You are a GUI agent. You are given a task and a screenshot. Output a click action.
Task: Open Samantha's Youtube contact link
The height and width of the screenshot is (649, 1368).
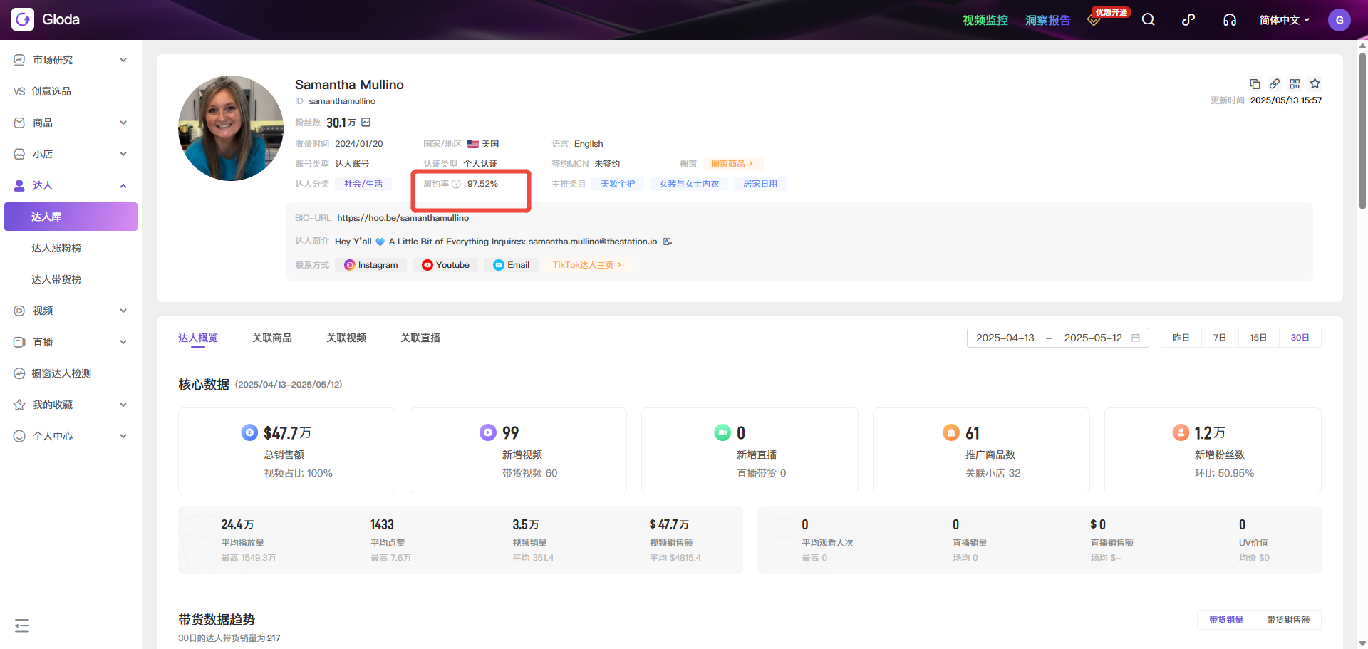tap(445, 264)
